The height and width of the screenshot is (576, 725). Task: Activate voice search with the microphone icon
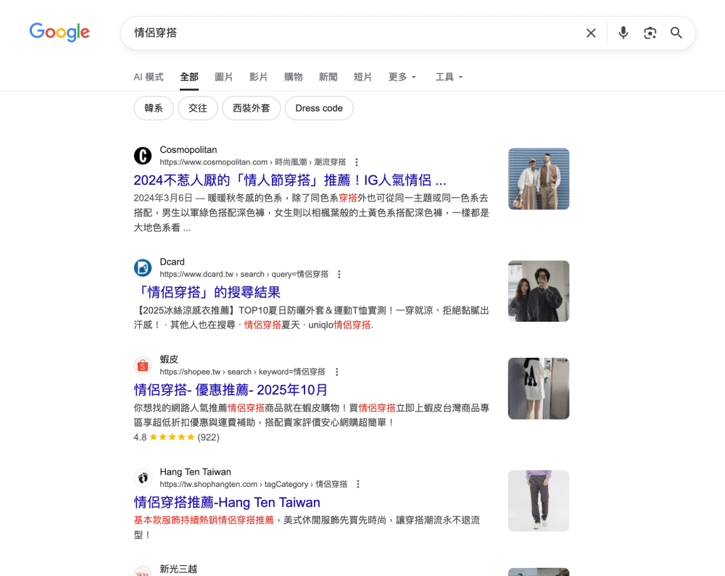coord(623,33)
